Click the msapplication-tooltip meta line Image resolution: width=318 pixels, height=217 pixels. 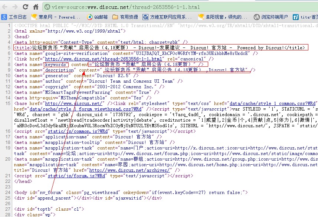(x=95, y=142)
